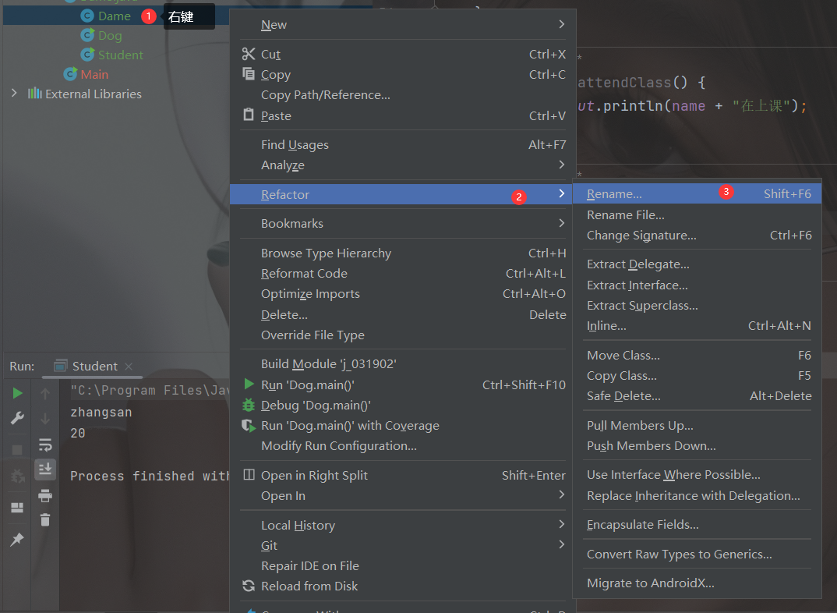Expand the Git submenu arrow
Image resolution: width=837 pixels, height=613 pixels.
point(562,544)
